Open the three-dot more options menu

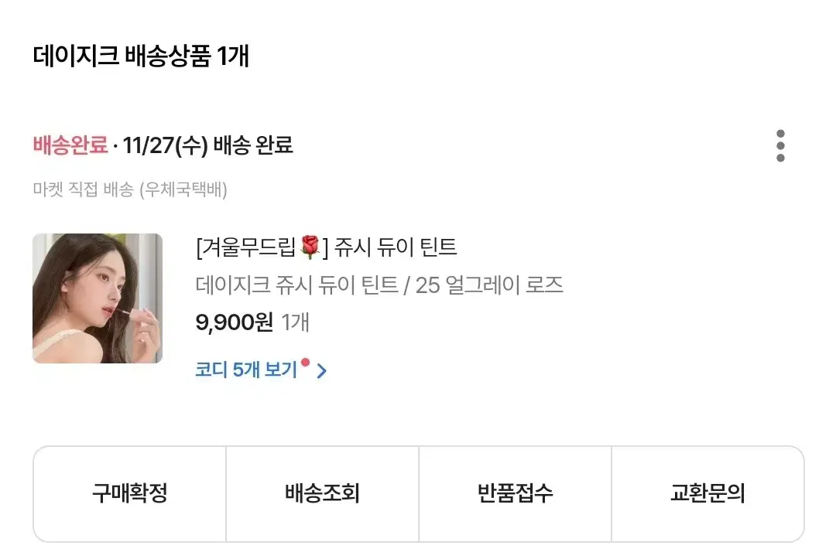click(780, 145)
